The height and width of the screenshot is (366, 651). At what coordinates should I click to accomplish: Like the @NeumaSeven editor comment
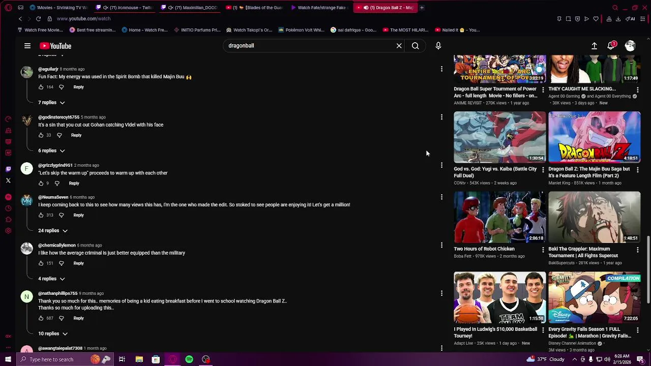41,215
